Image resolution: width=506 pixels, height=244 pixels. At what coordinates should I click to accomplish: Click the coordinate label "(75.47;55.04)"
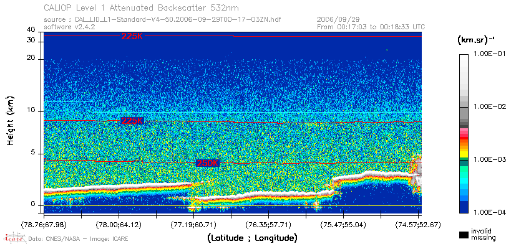[343, 225]
